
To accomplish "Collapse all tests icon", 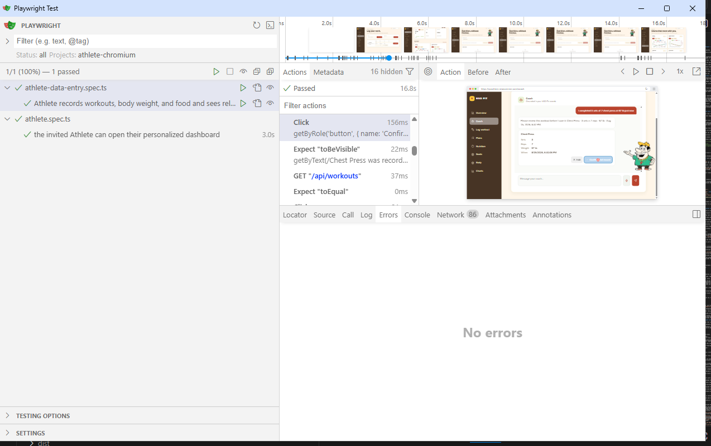I will [257, 71].
